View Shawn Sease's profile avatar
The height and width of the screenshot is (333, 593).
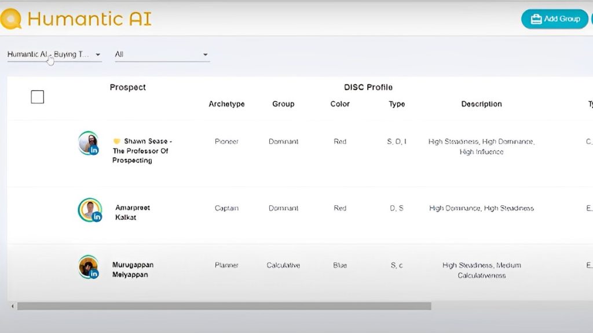(x=89, y=142)
